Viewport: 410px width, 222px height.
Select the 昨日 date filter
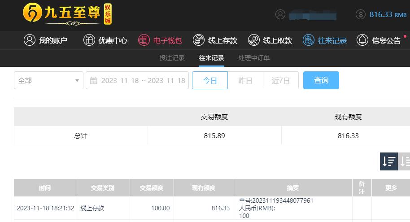coord(245,80)
